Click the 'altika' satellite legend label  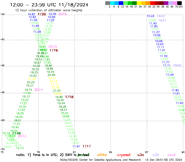pos(102,155)
